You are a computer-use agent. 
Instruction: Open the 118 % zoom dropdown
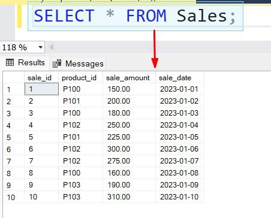(x=40, y=47)
